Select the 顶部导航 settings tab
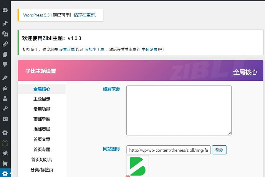 (42, 119)
